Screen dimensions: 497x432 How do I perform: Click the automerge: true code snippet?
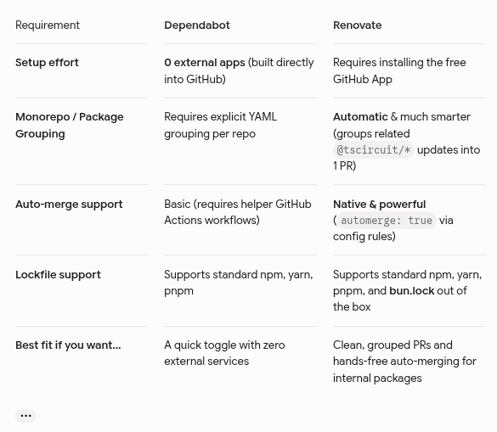point(387,220)
